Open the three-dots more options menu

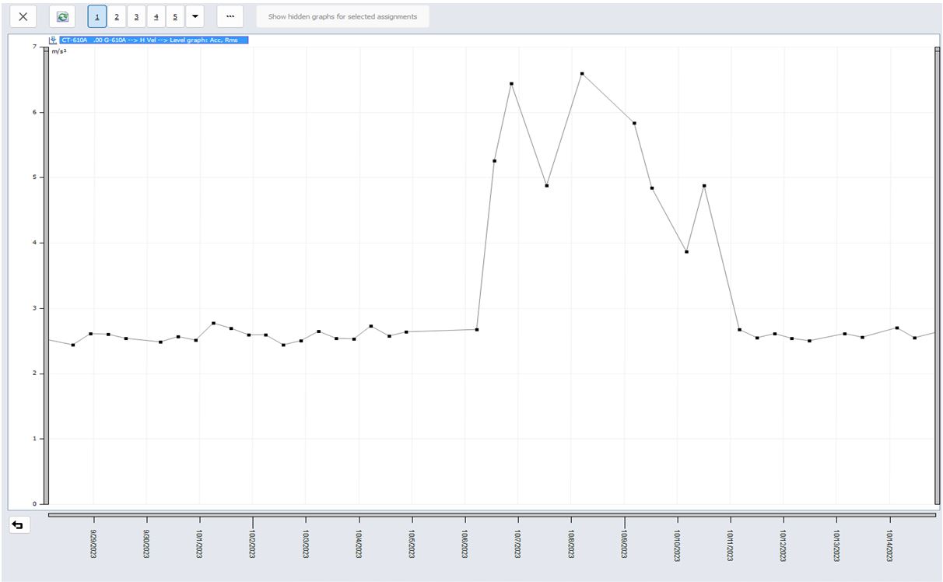[x=230, y=16]
